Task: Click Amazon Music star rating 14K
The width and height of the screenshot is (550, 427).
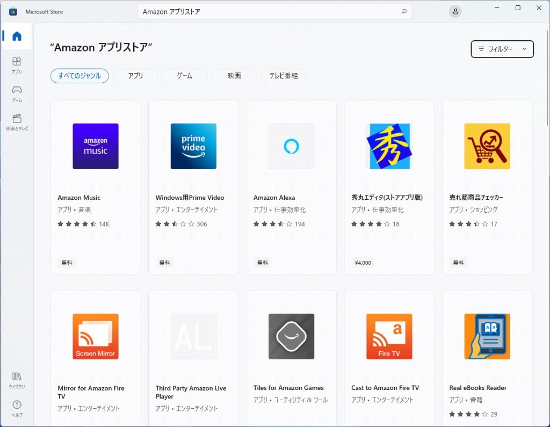Action: (x=83, y=224)
